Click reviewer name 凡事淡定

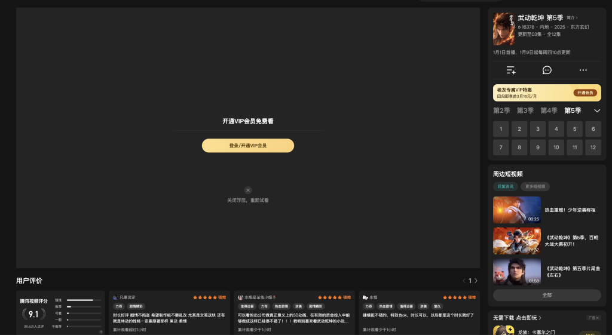click(x=127, y=297)
